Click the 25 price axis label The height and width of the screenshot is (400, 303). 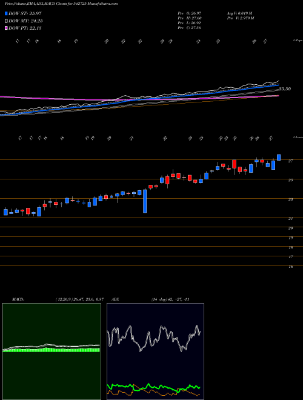tap(290, 180)
